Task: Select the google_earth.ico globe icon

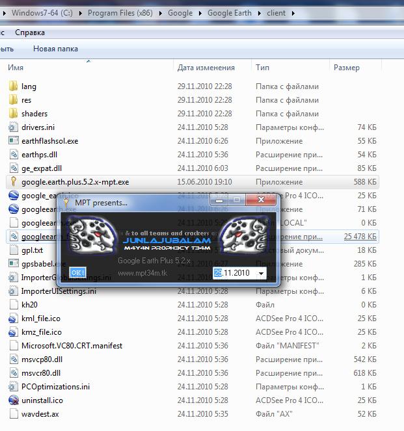Action: 14,195
